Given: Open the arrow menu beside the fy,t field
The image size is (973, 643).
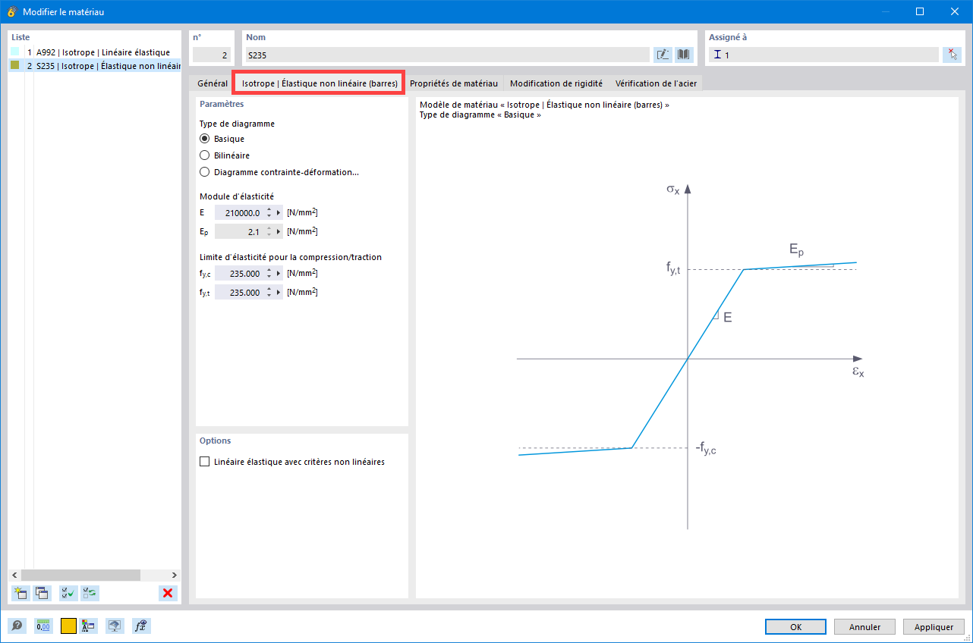Looking at the screenshot, I should [279, 292].
